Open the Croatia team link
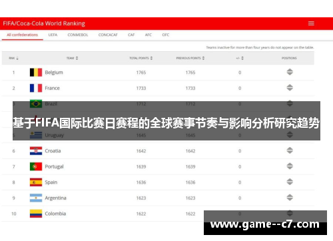The height and width of the screenshot is (241, 333). point(53,151)
